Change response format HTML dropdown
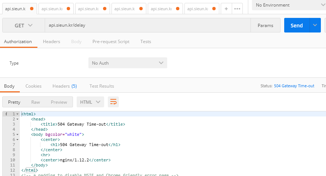 pyautogui.click(x=90, y=102)
